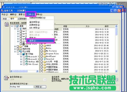127x92 pixels.
Task: Tick the System State checkbox
Action: pos(21,44)
